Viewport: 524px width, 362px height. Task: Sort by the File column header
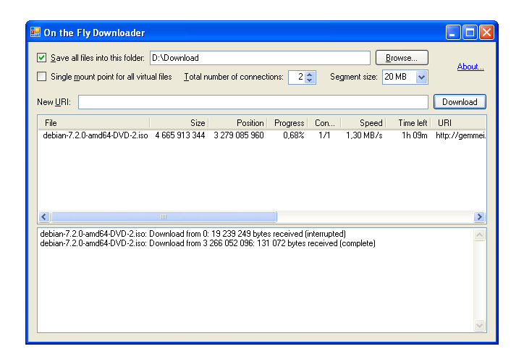(93, 123)
